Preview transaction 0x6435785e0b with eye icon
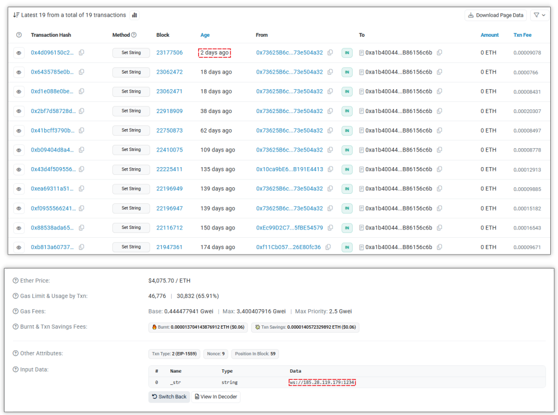The height and width of the screenshot is (415, 558). [19, 72]
